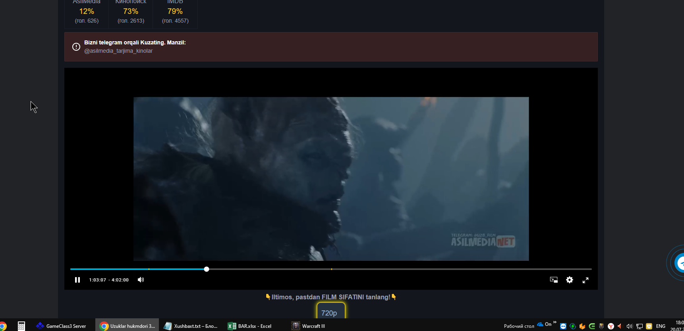Mute the video player volume icon
This screenshot has width=684, height=331.
(x=141, y=280)
